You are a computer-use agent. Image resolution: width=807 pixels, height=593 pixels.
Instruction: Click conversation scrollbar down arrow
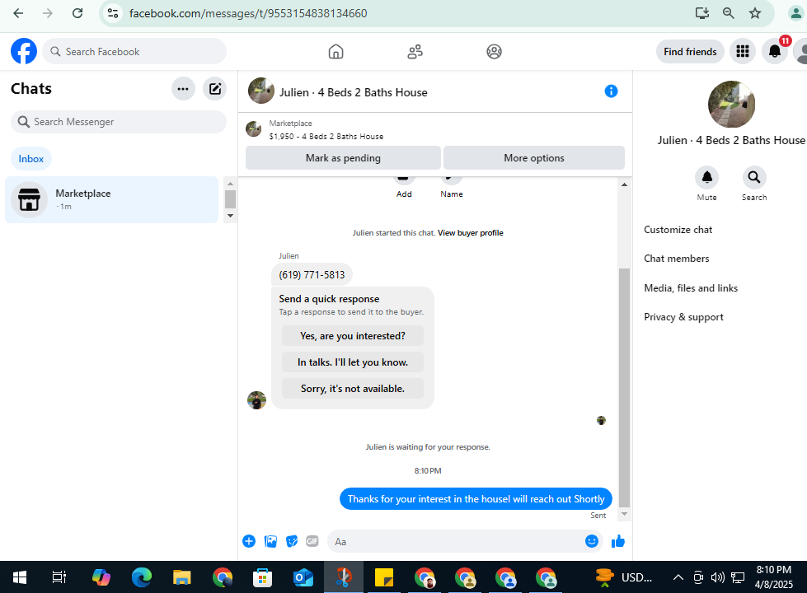pos(624,514)
